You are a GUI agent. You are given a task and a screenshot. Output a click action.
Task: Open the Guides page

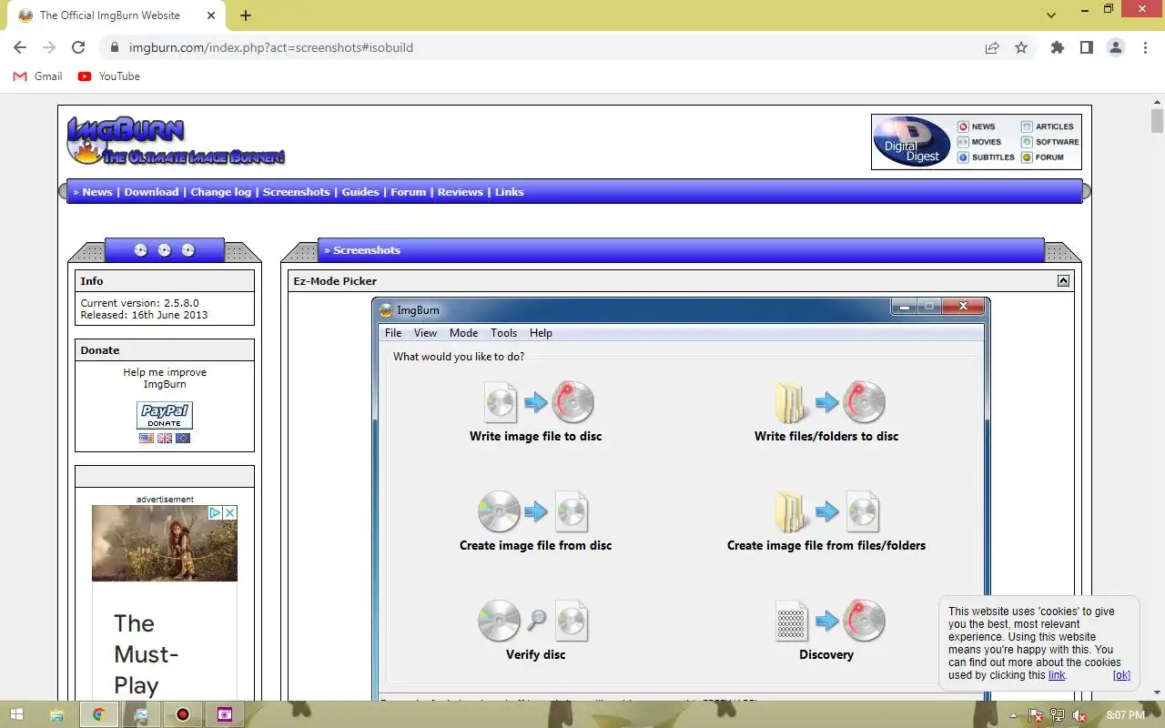tap(360, 192)
